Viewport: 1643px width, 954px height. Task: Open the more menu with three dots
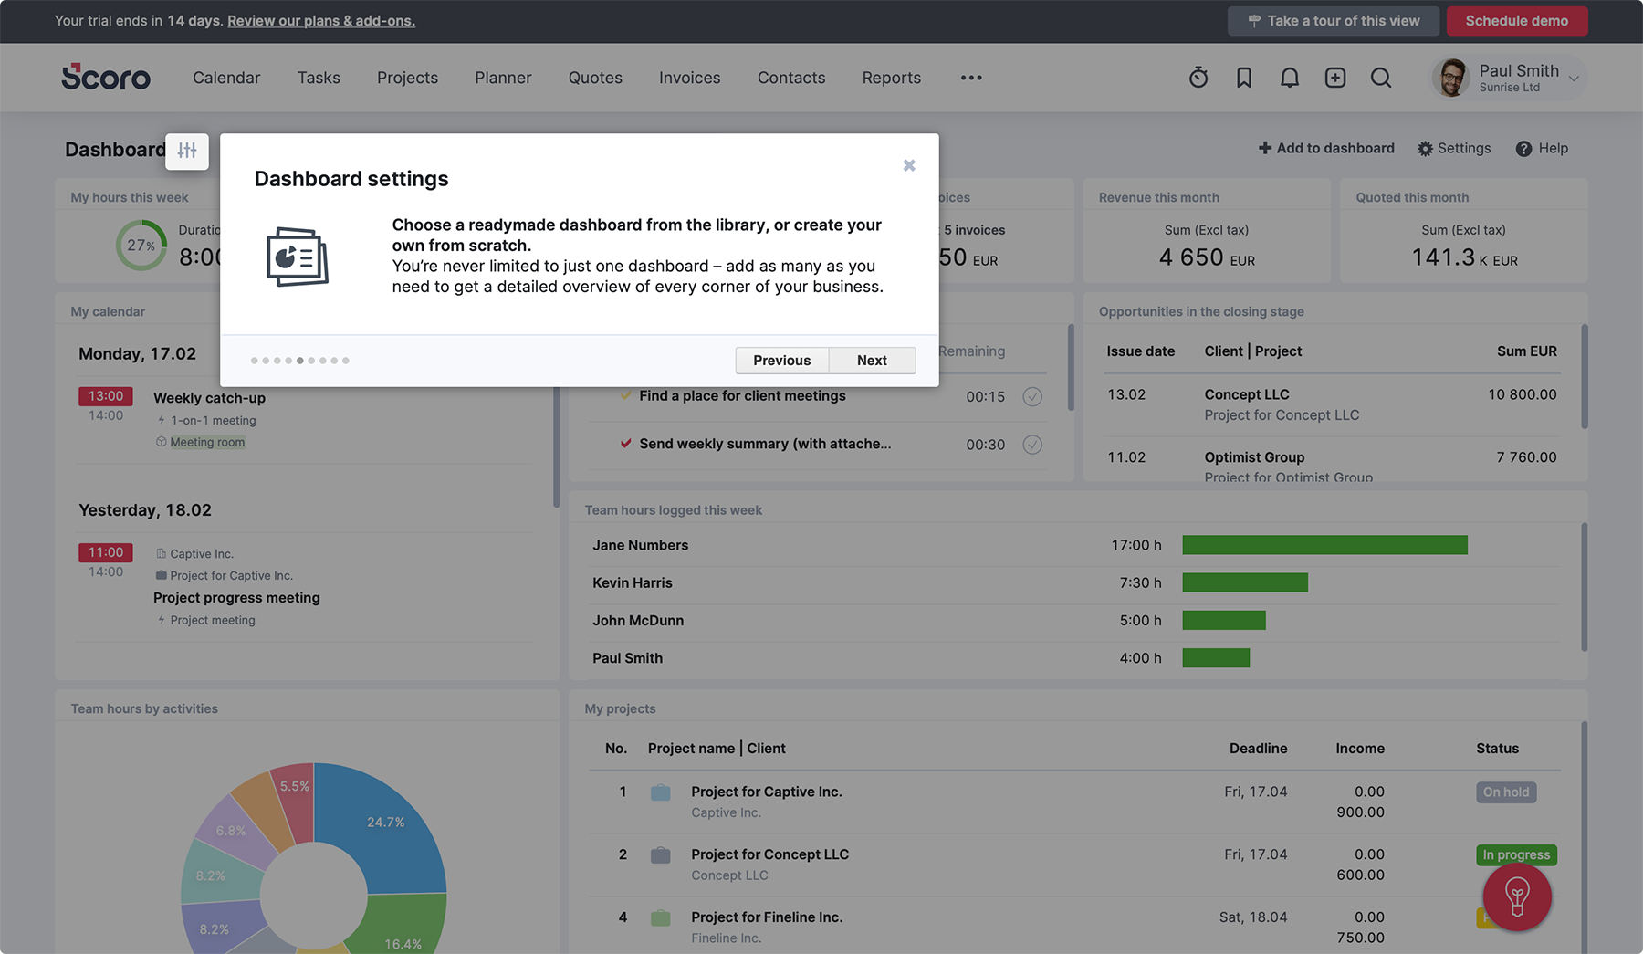point(971,78)
